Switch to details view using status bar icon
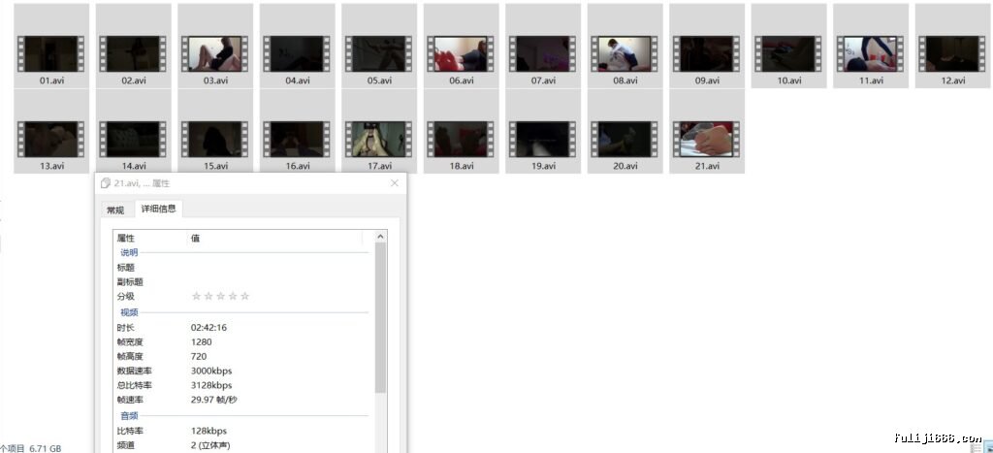The height and width of the screenshot is (453, 993). click(x=976, y=448)
